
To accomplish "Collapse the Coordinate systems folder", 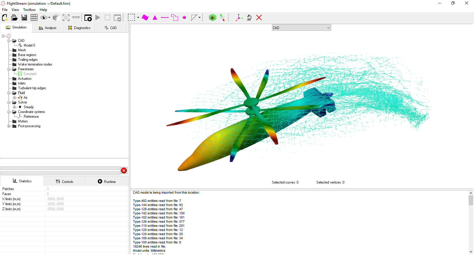I will (9, 112).
